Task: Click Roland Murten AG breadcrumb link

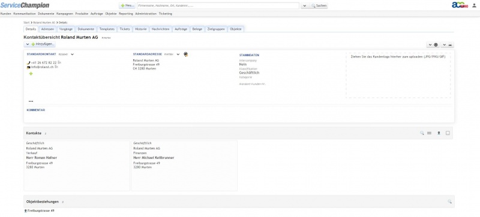Action: [44, 23]
